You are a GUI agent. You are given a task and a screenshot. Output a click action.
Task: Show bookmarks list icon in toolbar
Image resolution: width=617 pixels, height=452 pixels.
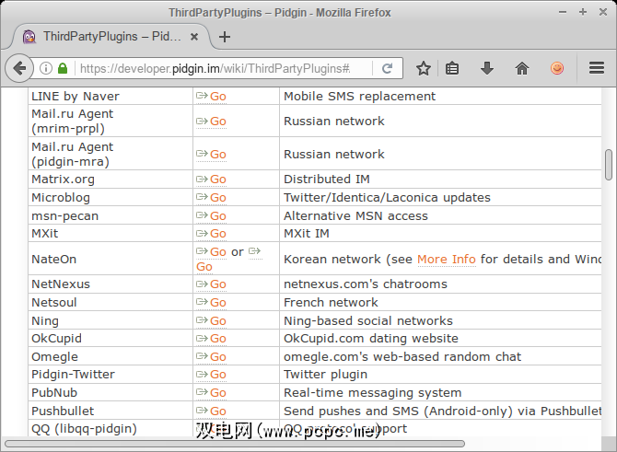pos(452,68)
